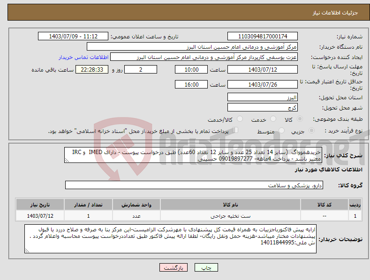Click the resize handle of buyer notes area

pyautogui.click(x=27, y=251)
